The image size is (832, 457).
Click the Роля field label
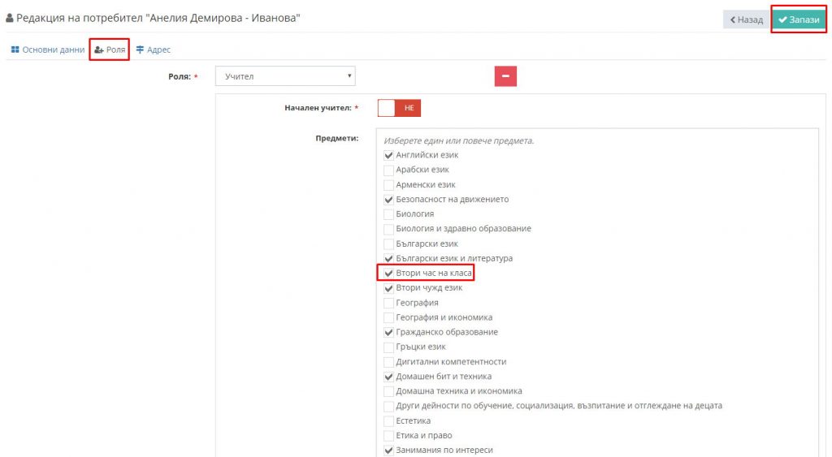tap(180, 76)
